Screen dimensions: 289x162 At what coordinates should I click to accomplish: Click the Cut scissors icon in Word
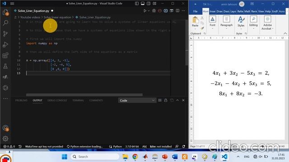tap(202, 18)
